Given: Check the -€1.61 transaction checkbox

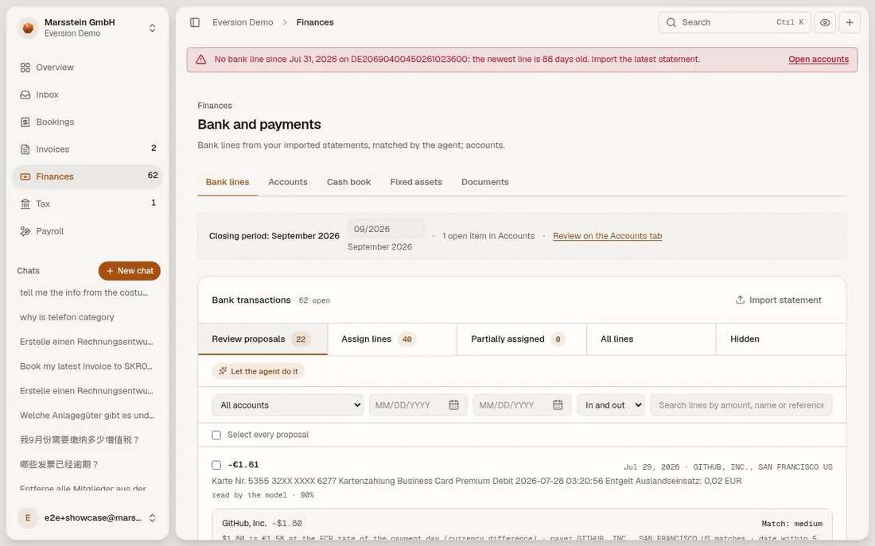Looking at the screenshot, I should (216, 465).
